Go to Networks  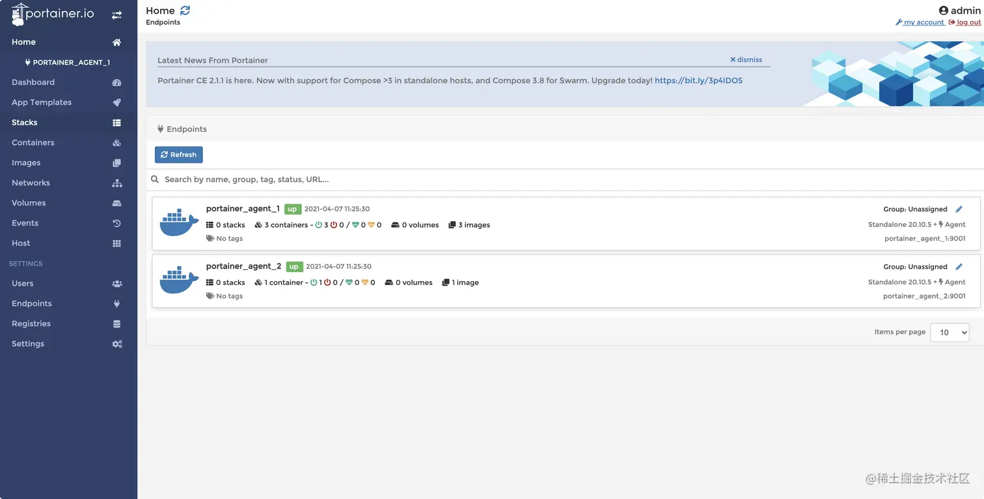click(x=31, y=183)
